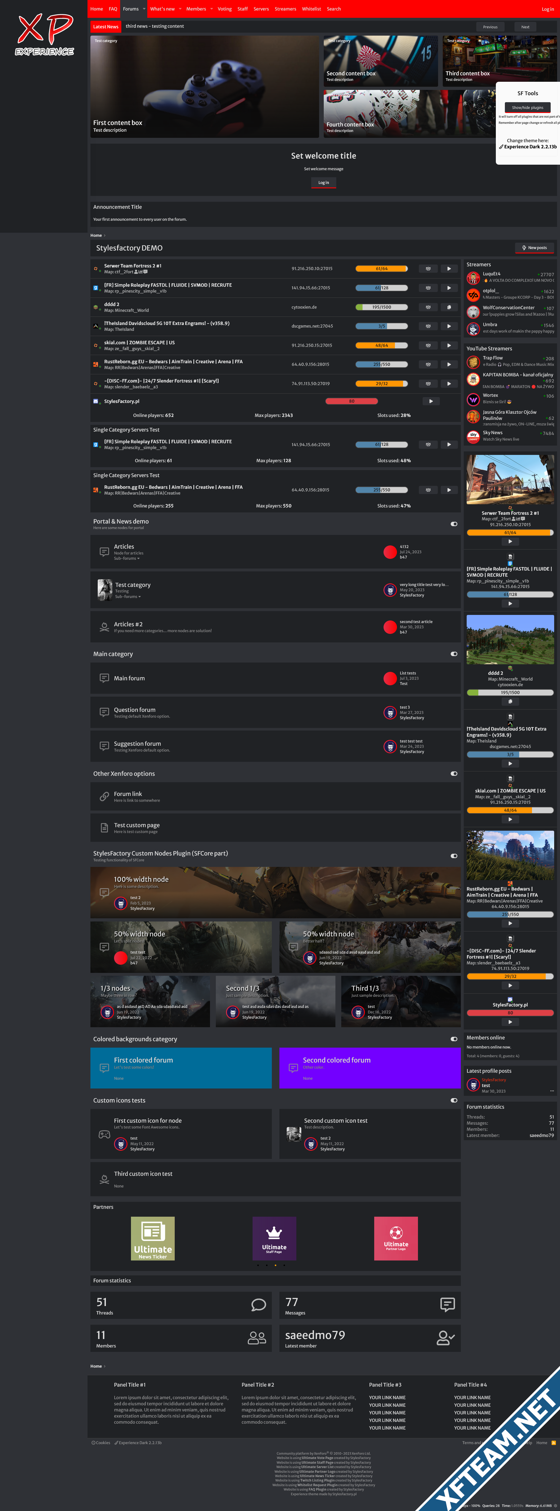Open Ultimate Partner Logo partner image
560x1511 pixels.
pos(396,1238)
